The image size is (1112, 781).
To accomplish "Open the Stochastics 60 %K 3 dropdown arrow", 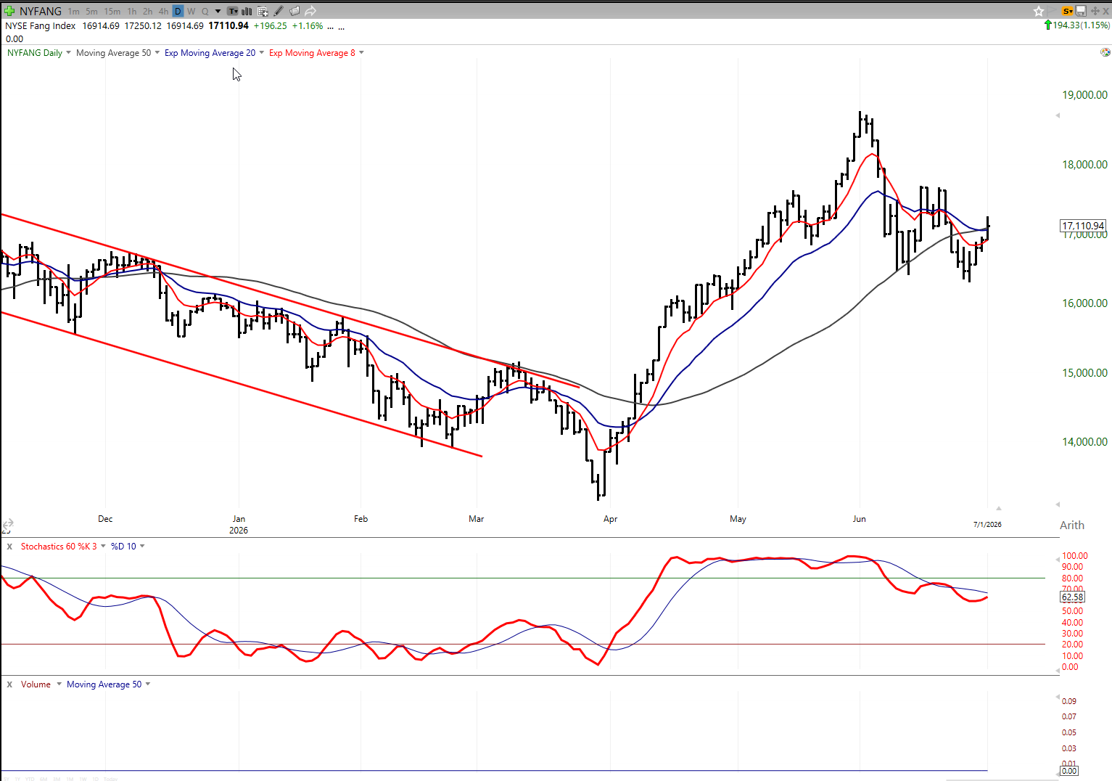I will [x=103, y=547].
